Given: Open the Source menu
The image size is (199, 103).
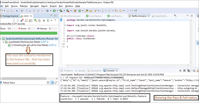Looking at the screenshot, I should click(14, 6).
